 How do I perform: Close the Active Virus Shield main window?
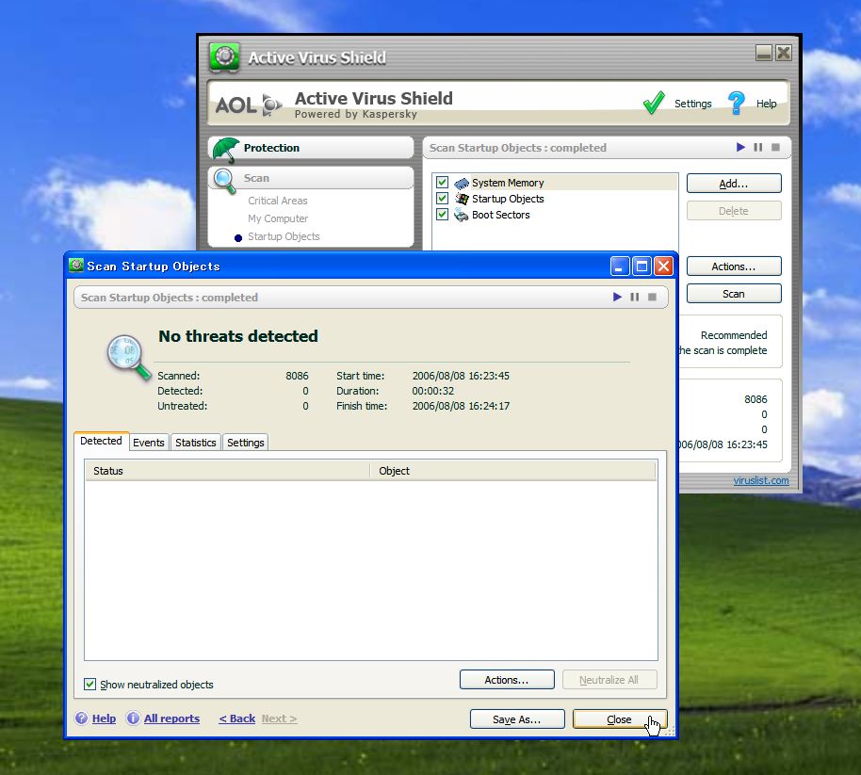click(784, 53)
